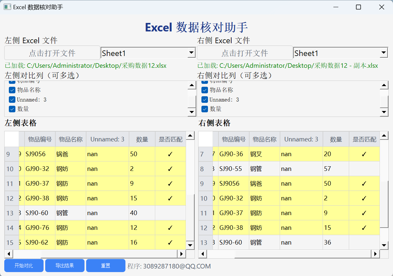Image resolution: width=393 pixels, height=276 pixels.
Task: Click SJ90-62 cell in left table
Action: tap(40, 243)
